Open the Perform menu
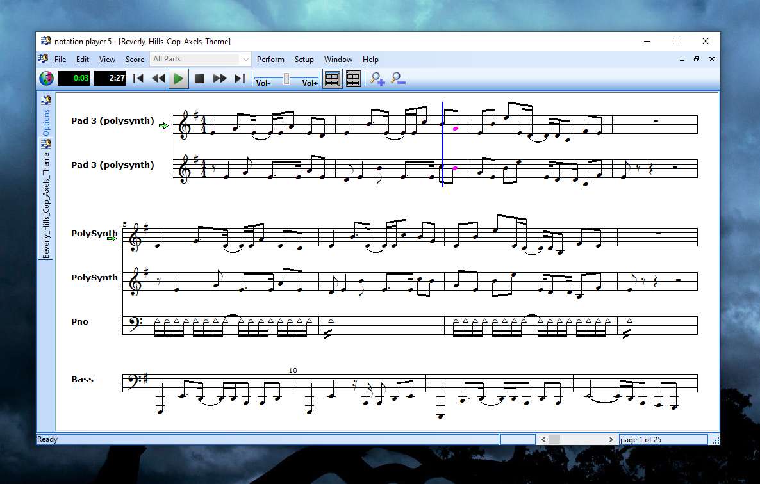 [x=270, y=60]
